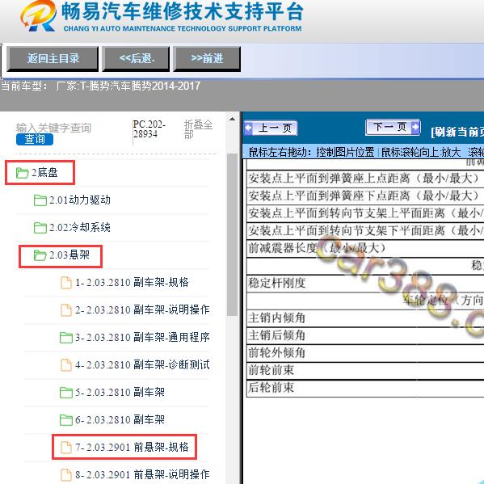Screen dimensions: 484x484
Task: Select the 2.01动力驱动 tree item
Action: tap(80, 200)
